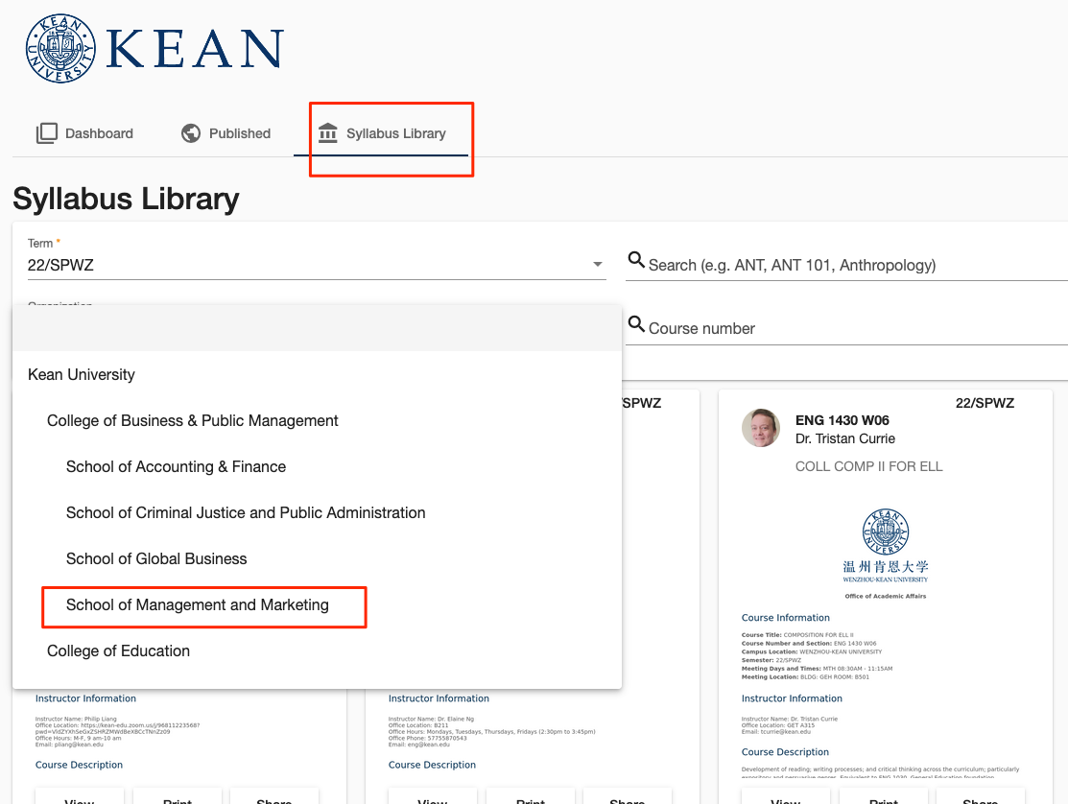Click Course Description heading in Philip Liang card
This screenshot has width=1068, height=804.
79,766
